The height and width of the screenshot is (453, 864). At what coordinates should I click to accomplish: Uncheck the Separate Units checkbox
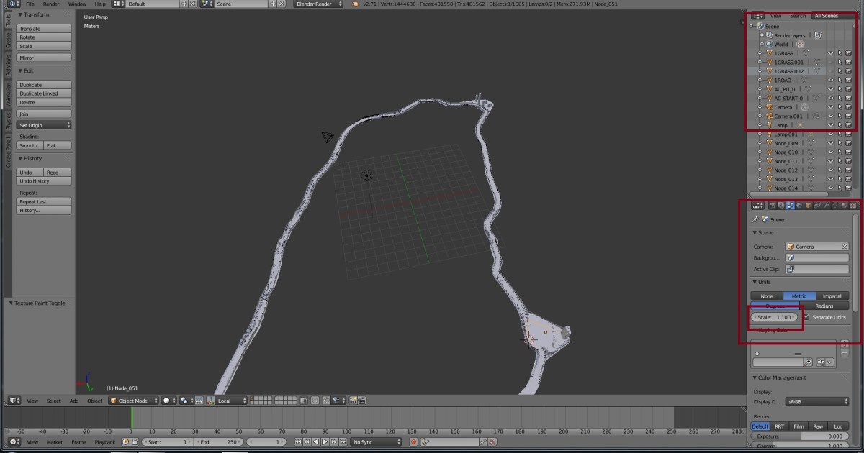[x=807, y=316]
